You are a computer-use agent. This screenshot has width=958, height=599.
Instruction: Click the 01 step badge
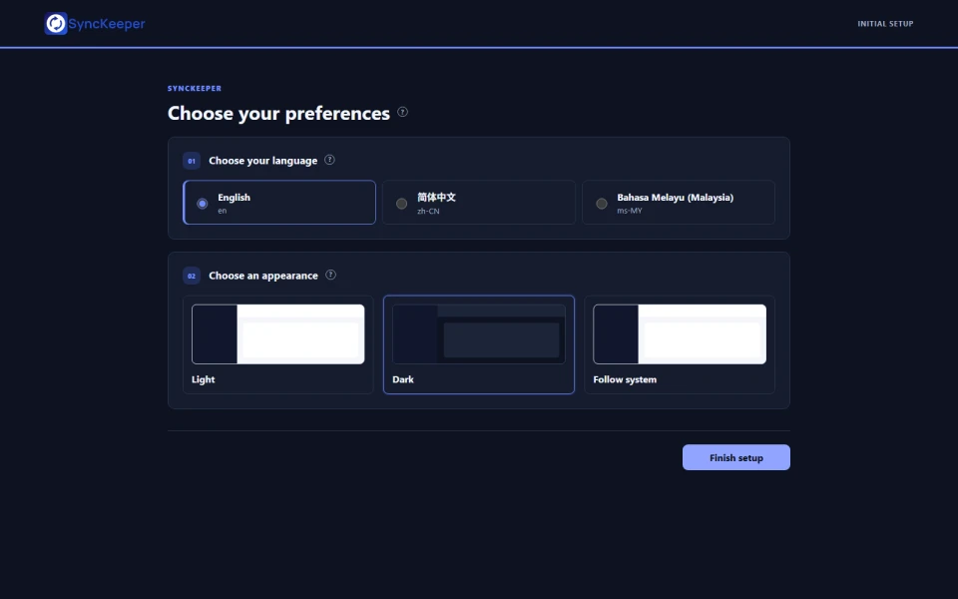(x=192, y=161)
